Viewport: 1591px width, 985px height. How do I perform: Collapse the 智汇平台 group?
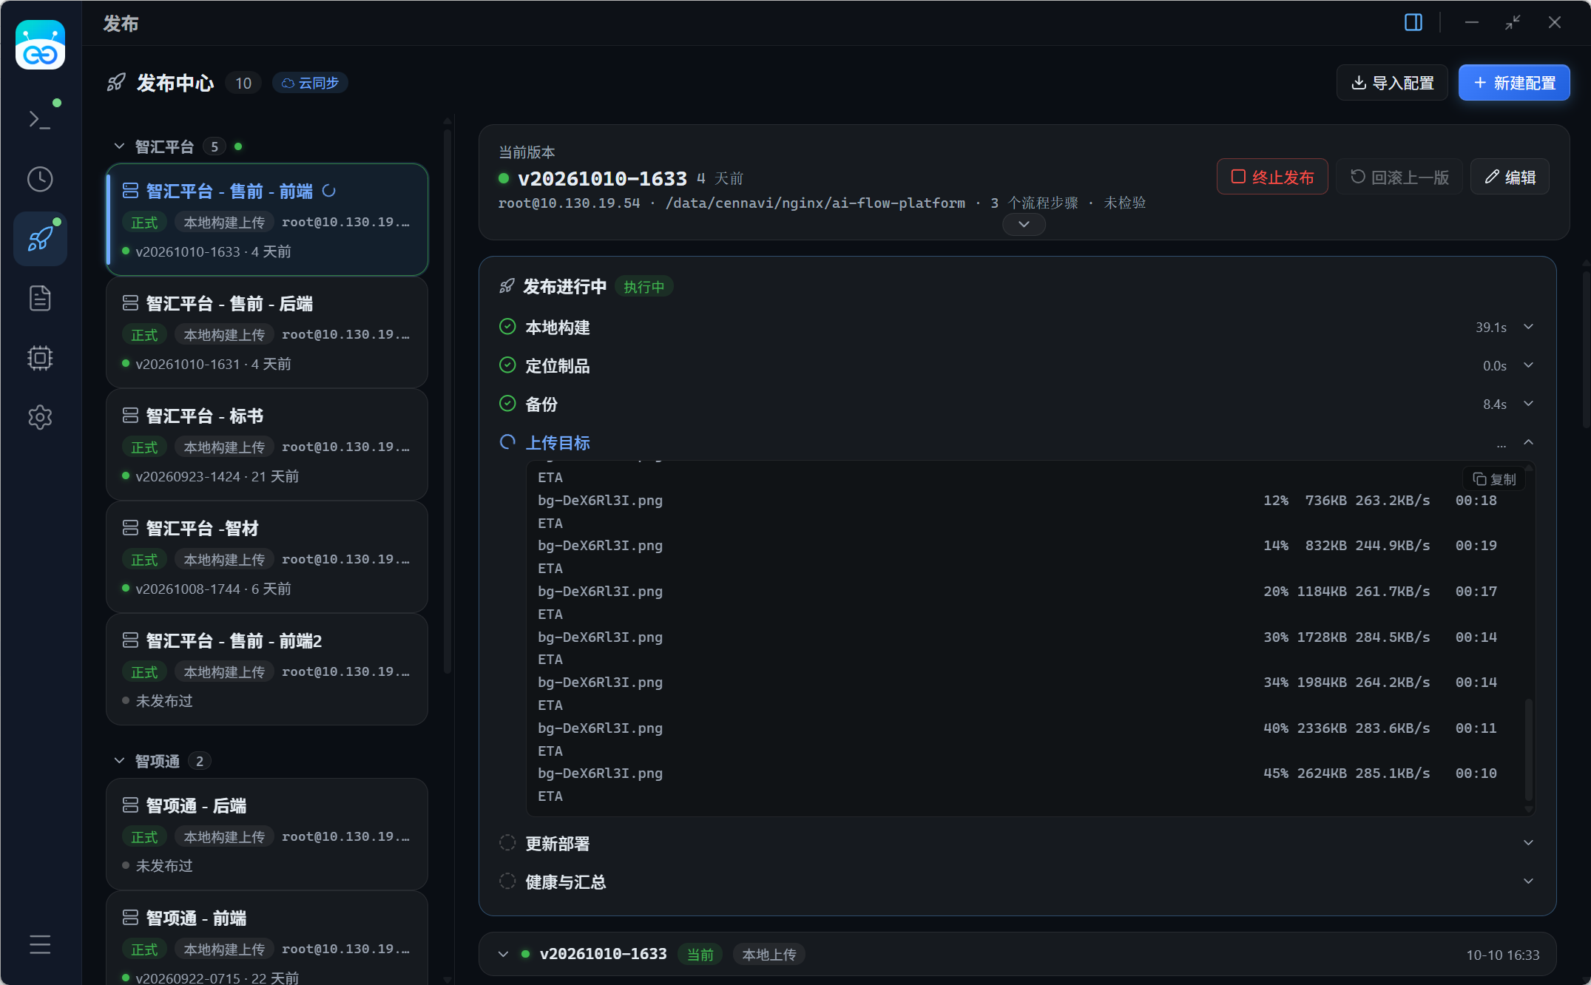pyautogui.click(x=119, y=146)
